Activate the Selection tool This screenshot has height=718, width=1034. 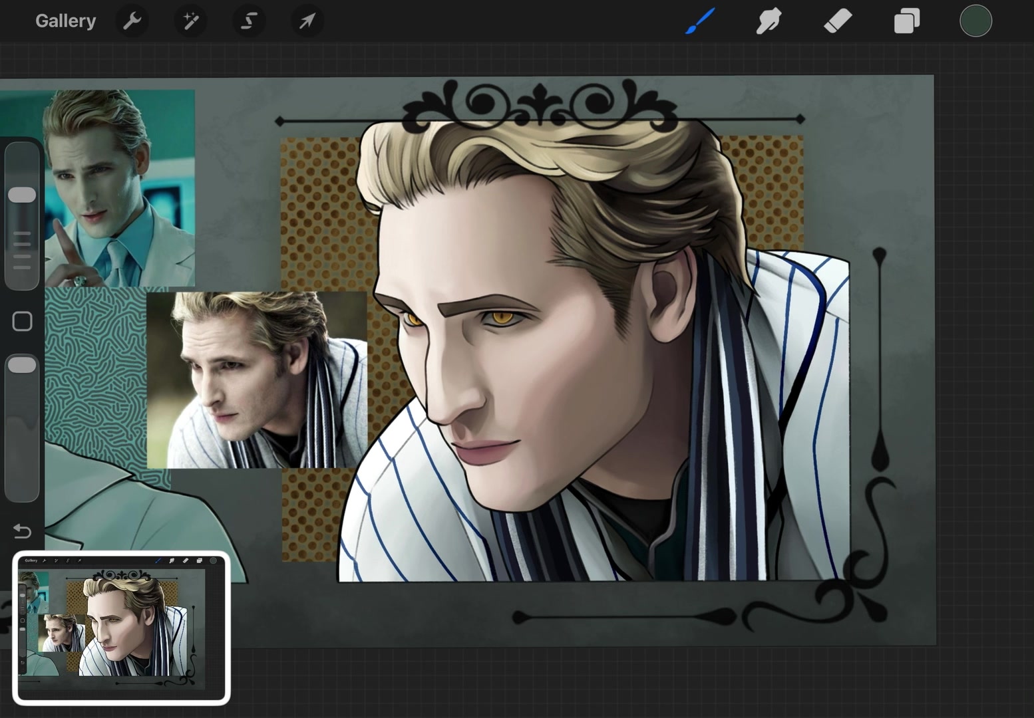(x=249, y=21)
